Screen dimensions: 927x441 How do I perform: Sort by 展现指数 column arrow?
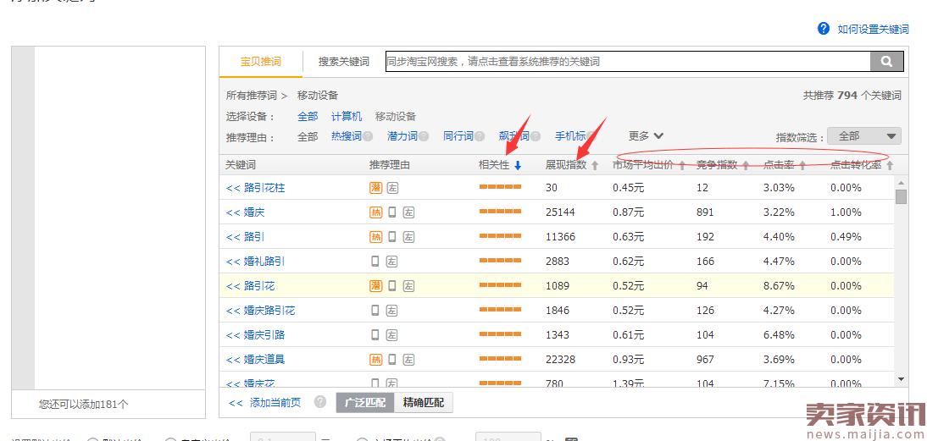click(595, 166)
